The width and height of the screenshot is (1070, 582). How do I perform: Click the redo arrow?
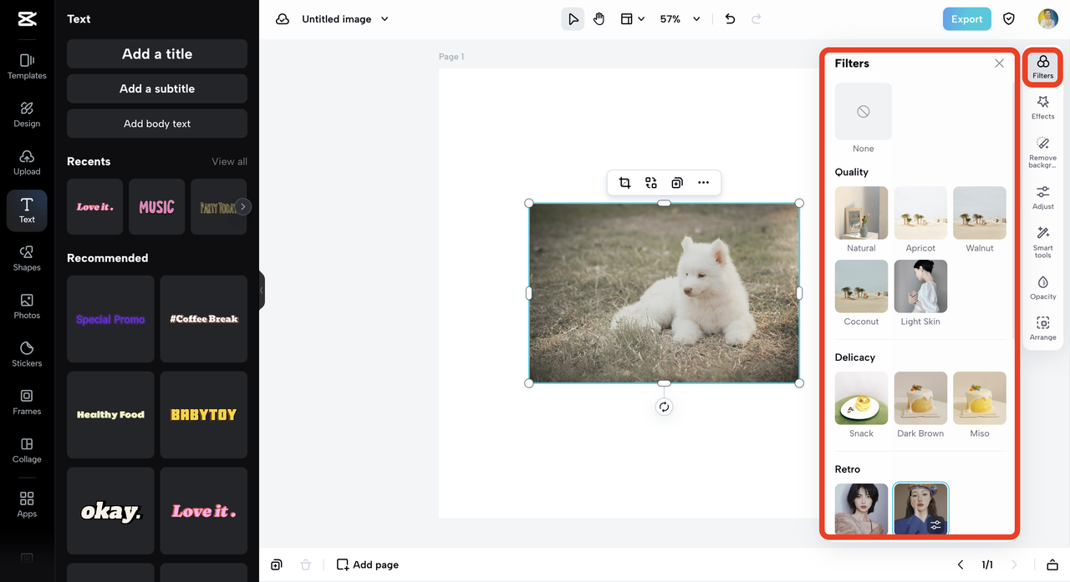(757, 19)
